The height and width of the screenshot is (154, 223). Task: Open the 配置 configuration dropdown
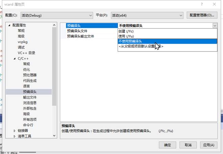pos(56,15)
